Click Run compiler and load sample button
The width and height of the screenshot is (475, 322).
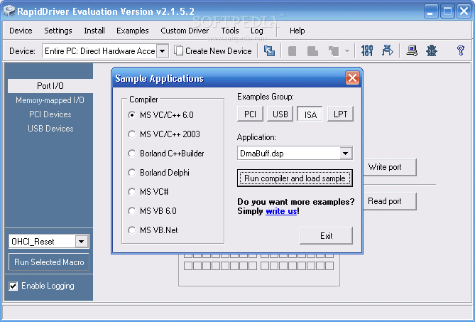[x=295, y=178]
